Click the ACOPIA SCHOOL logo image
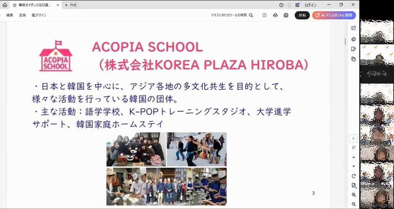 (x=55, y=56)
